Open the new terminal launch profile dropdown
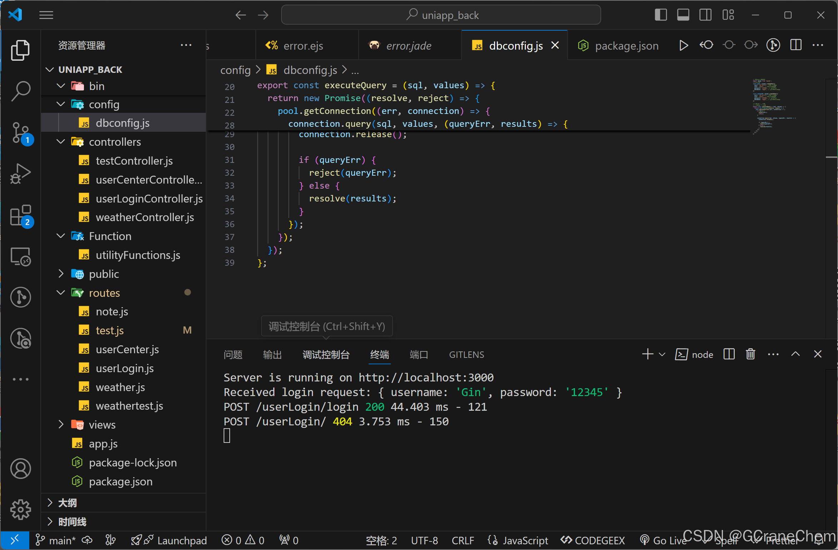Viewport: 838px width, 550px height. (662, 354)
